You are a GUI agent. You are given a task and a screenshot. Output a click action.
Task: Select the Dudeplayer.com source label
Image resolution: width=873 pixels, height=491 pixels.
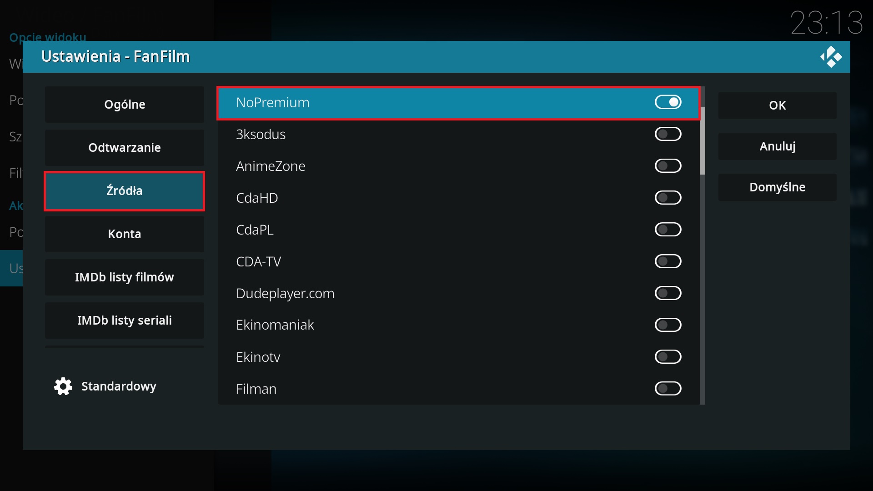(285, 294)
